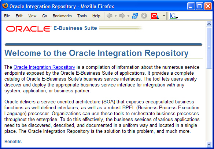Open the dropdown next to the Oracle icon

click(x=164, y=16)
